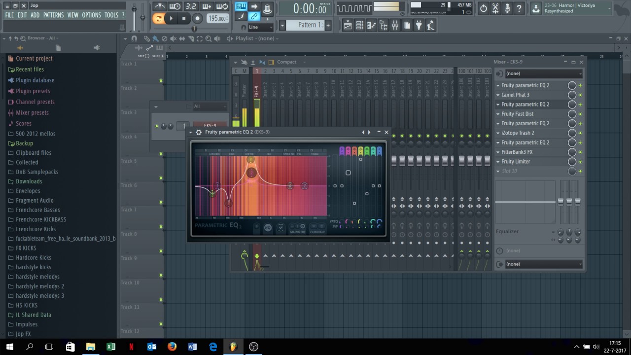Open the iZotope Trash 2 plugin slot
Image resolution: width=631 pixels, height=355 pixels.
click(x=518, y=133)
